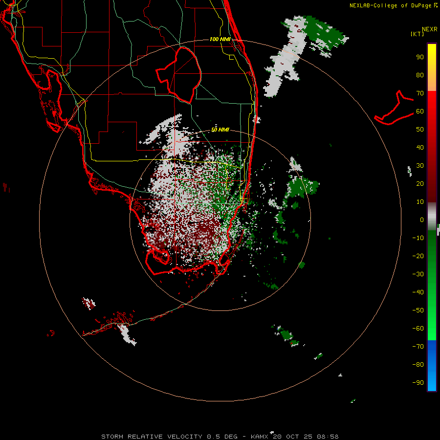Click the '90' value on the velocity scale
Viewport: 440px width, 440px height.
(420, 57)
